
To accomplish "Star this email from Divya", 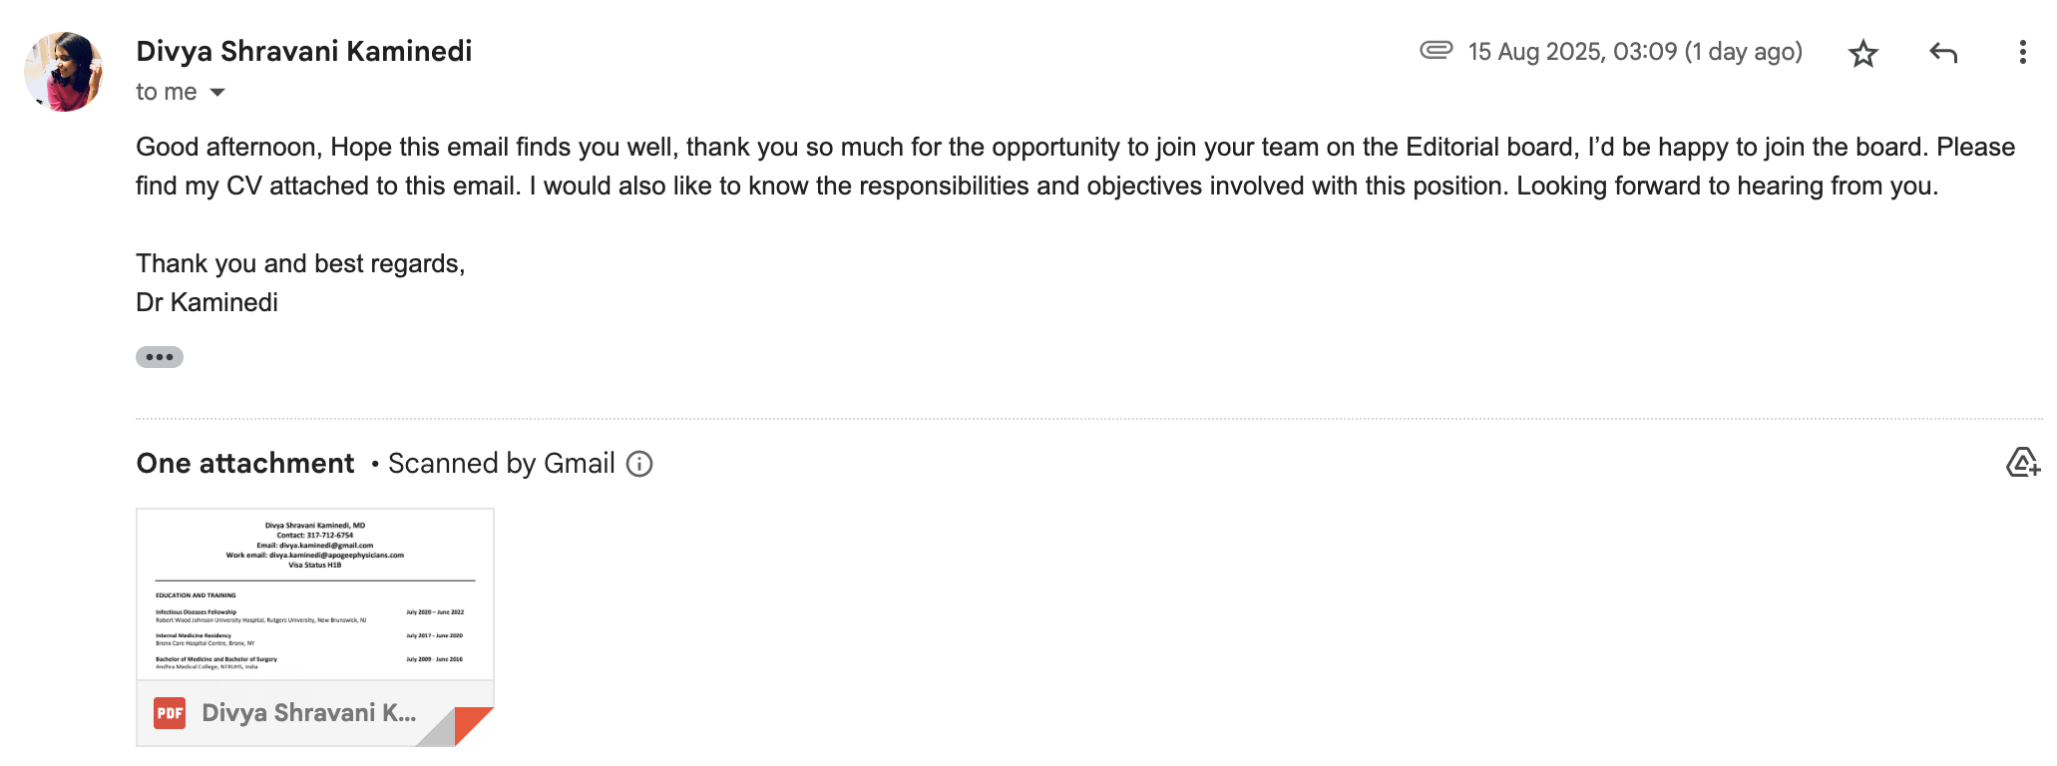I will pos(1862,53).
